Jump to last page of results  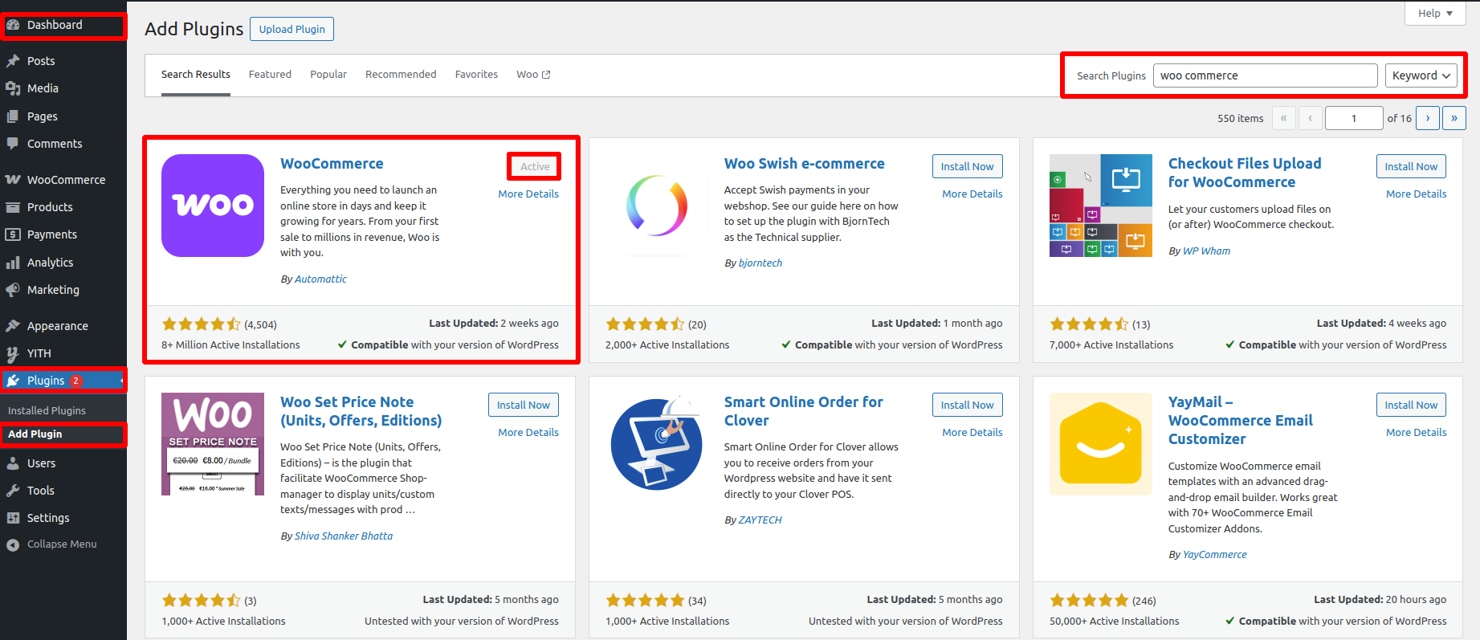(x=1453, y=118)
